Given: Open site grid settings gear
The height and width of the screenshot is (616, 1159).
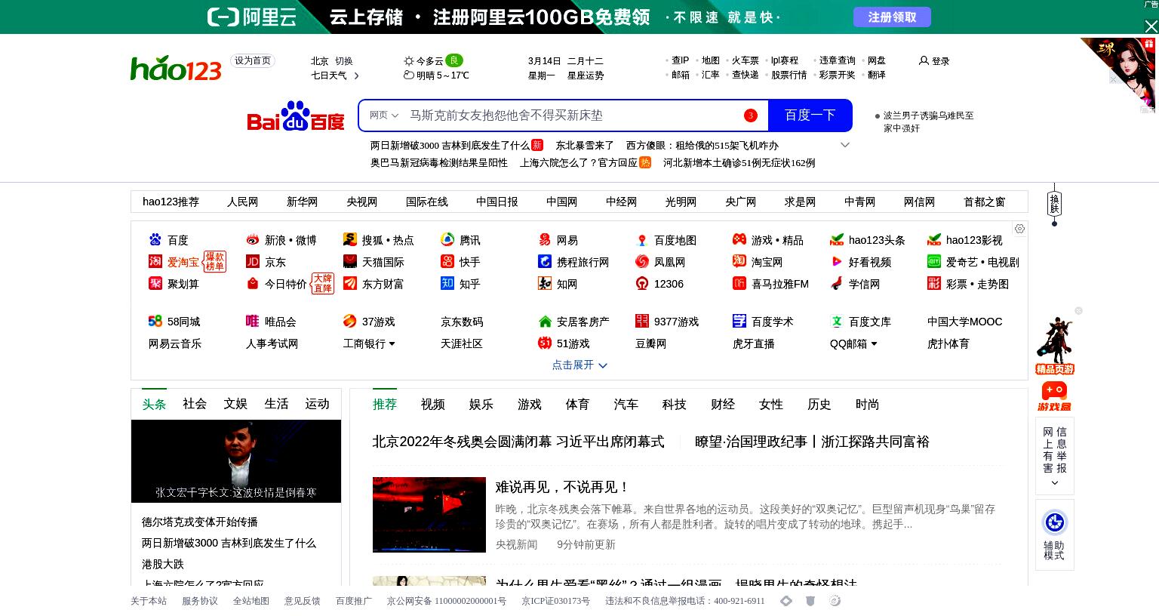Looking at the screenshot, I should pos(1019,229).
